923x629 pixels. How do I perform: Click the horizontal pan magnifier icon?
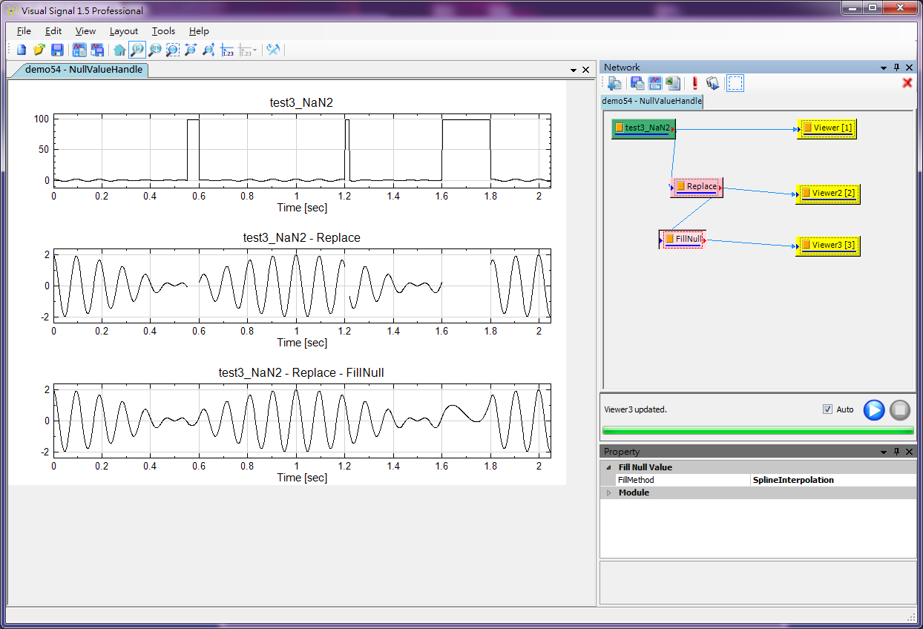tap(191, 50)
